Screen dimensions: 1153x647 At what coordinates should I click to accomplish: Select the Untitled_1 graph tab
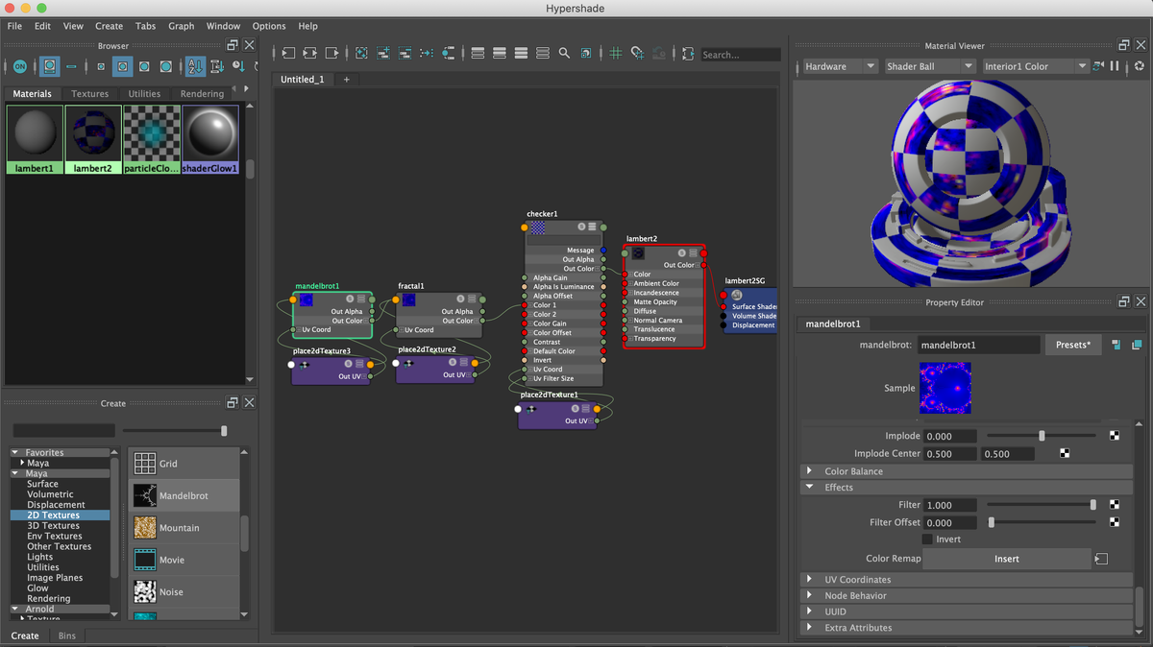tap(302, 80)
